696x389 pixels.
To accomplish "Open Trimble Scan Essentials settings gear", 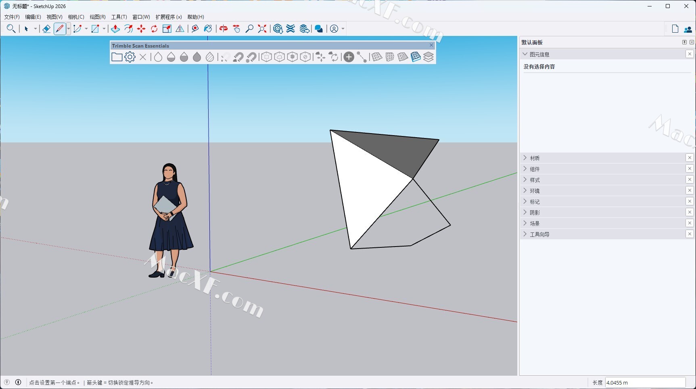I will click(x=130, y=57).
